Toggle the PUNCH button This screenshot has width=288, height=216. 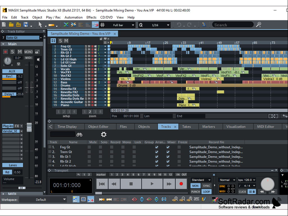coord(196,192)
